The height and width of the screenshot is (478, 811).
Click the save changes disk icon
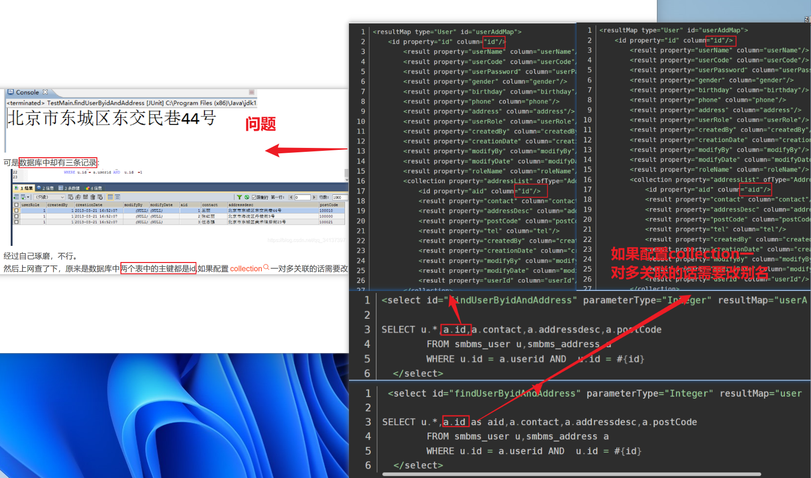click(x=85, y=197)
